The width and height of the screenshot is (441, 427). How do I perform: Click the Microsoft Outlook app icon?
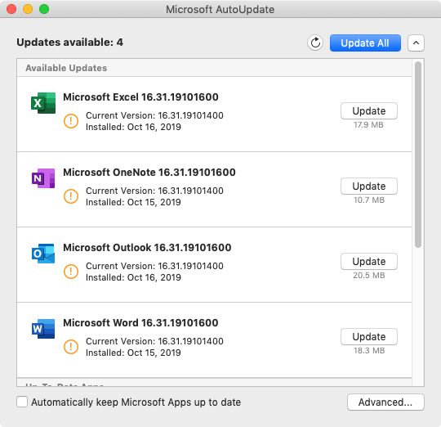tap(43, 254)
